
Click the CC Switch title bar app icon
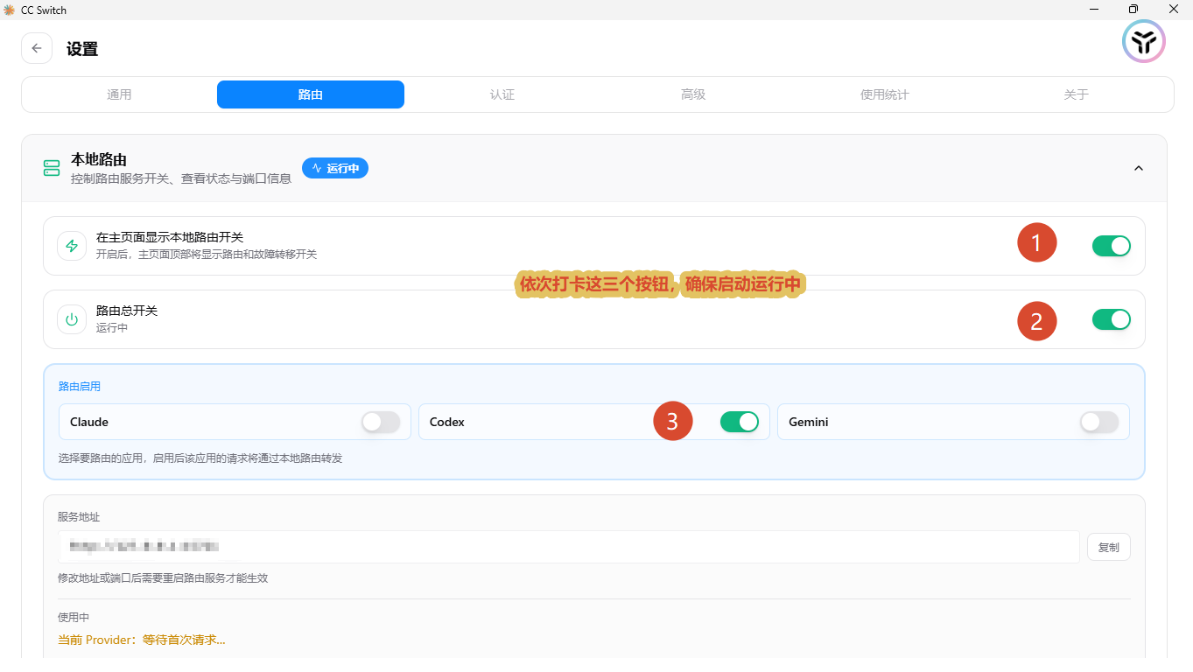click(10, 10)
